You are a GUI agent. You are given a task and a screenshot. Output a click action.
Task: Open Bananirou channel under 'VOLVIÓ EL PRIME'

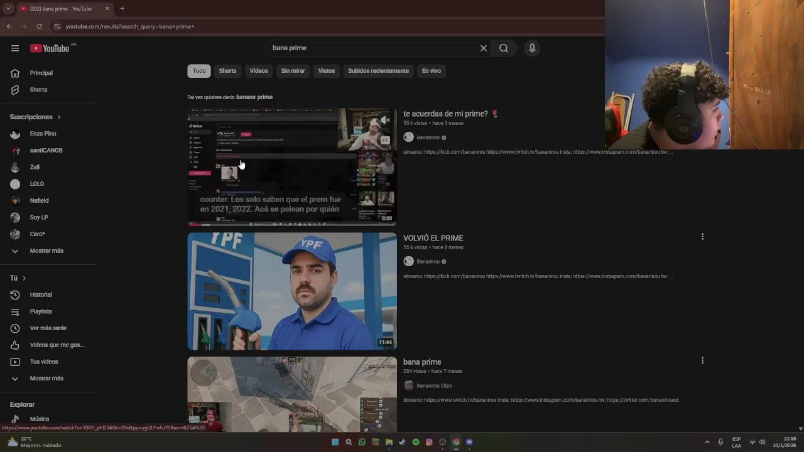[428, 261]
